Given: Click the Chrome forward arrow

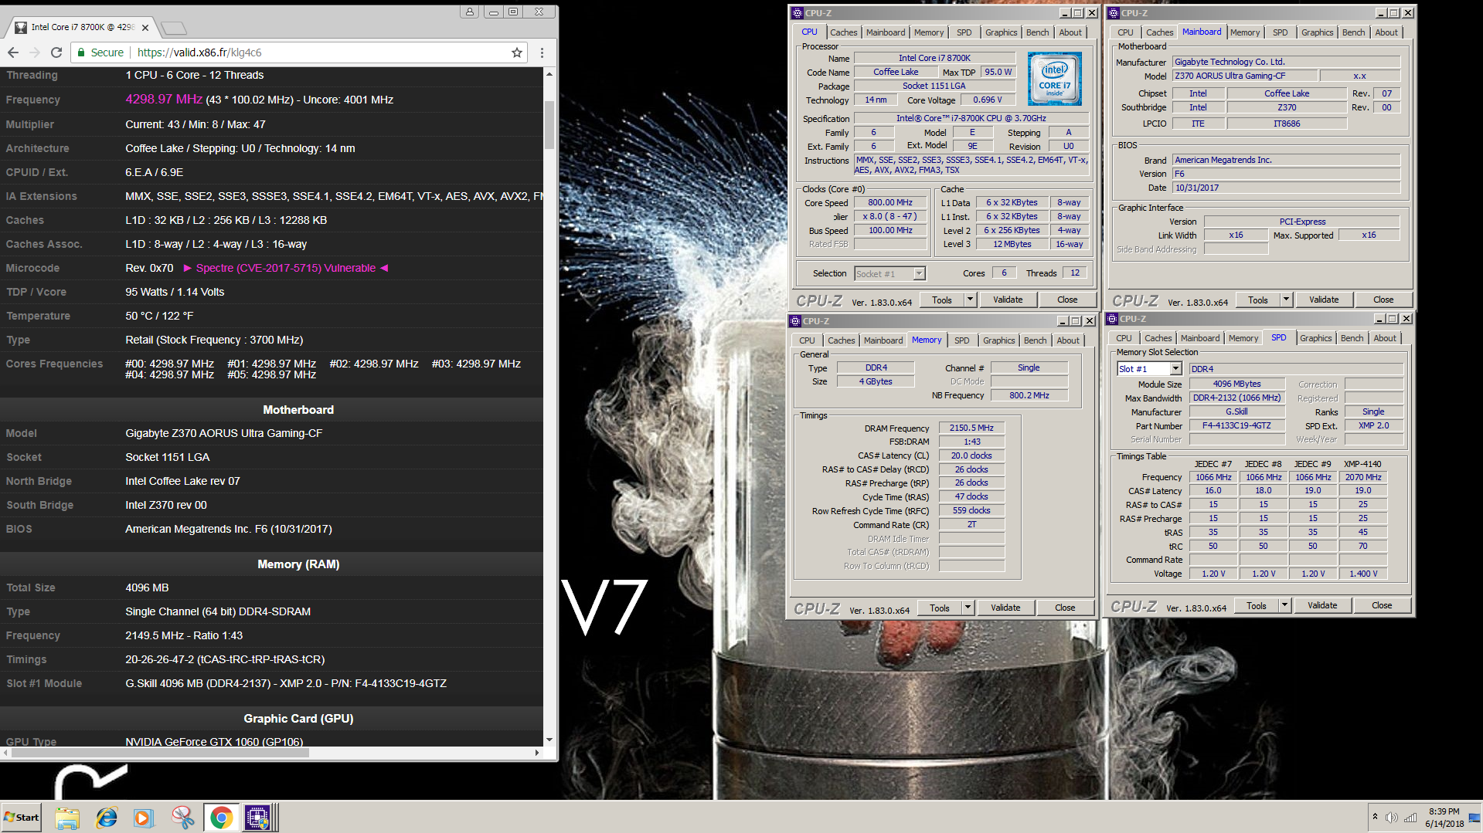Looking at the screenshot, I should point(35,52).
